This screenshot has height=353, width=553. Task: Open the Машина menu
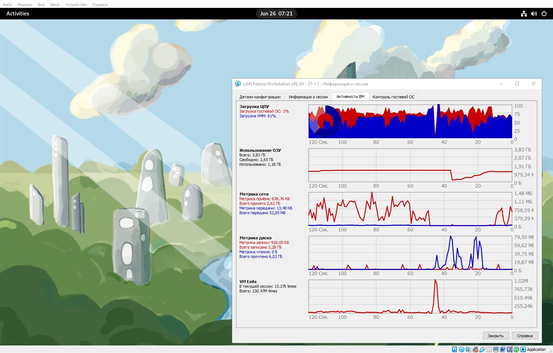pyautogui.click(x=25, y=5)
